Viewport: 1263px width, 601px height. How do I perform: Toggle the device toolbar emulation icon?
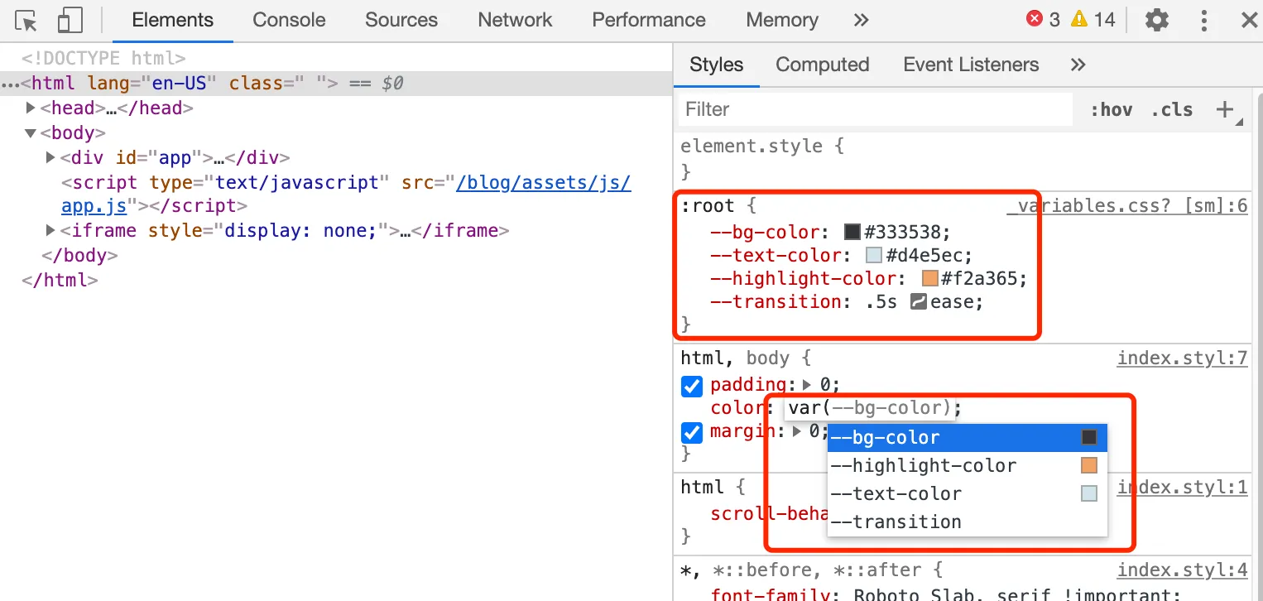[x=70, y=20]
